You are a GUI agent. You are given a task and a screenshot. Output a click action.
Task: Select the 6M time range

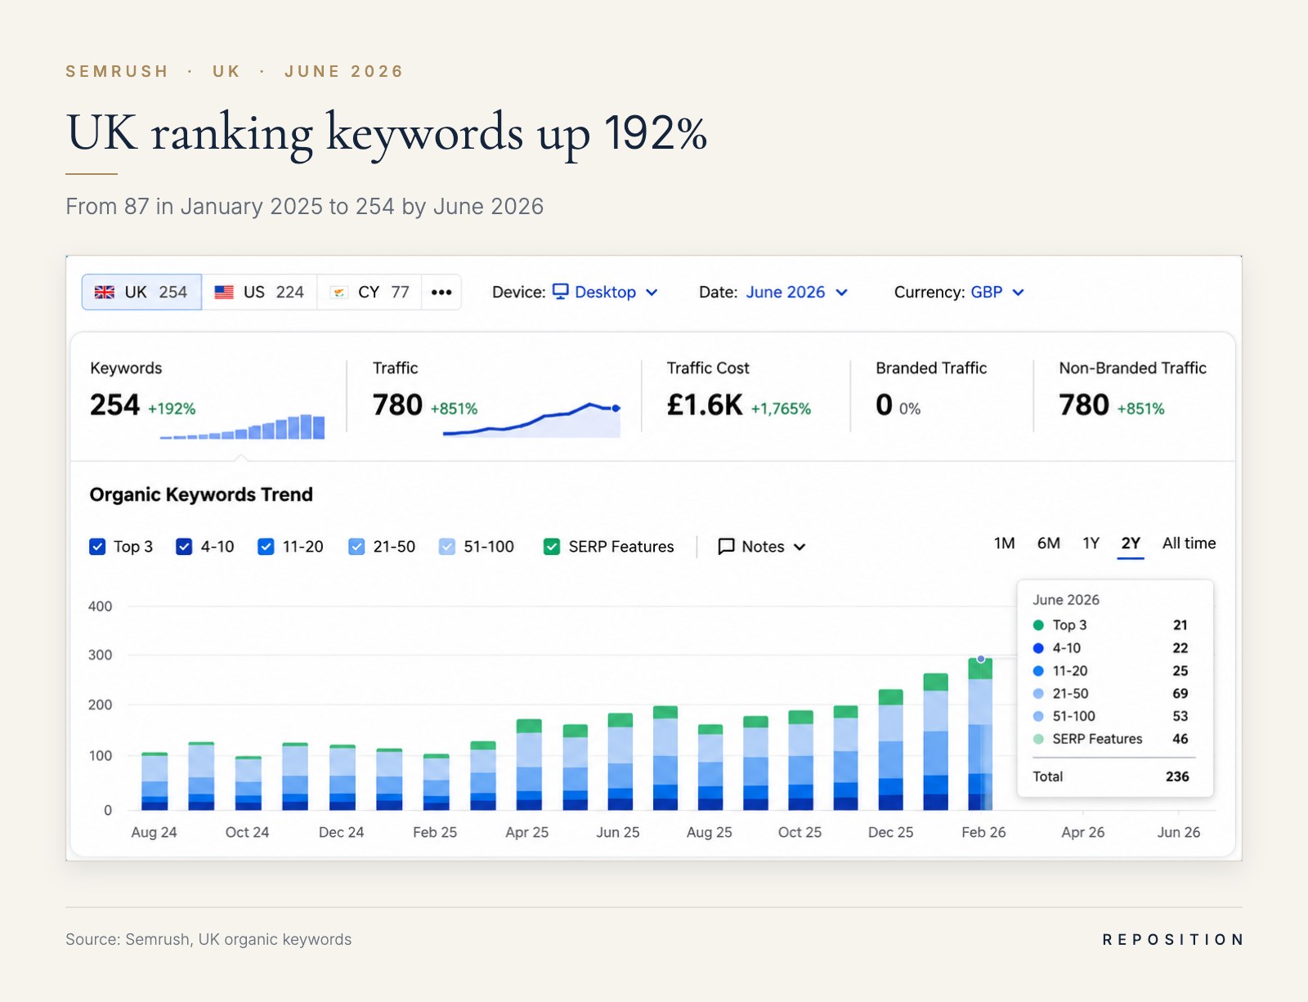[1048, 543]
